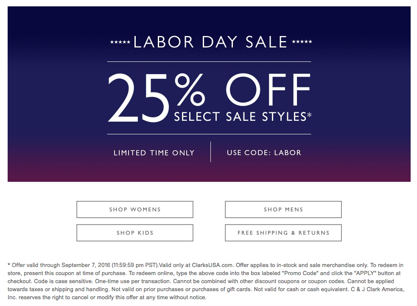Image resolution: width=417 pixels, height=306 pixels.
Task: Click the quoted "Promo Code" text in the disclaimer
Action: [x=301, y=273]
